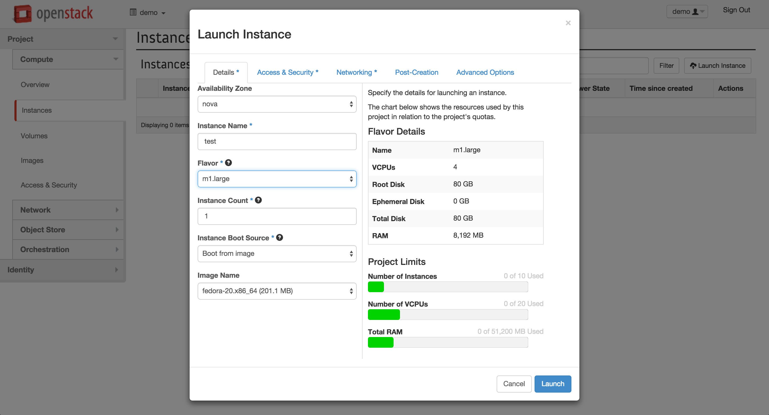
Task: Click the blue Launch button
Action: [x=552, y=384]
